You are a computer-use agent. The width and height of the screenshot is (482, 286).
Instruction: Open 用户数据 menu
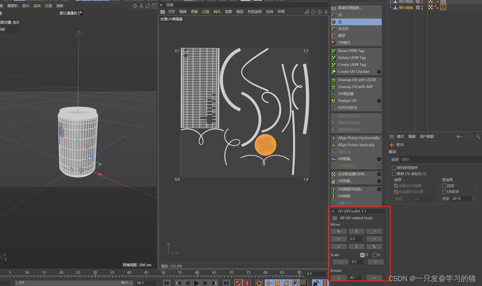(427, 137)
